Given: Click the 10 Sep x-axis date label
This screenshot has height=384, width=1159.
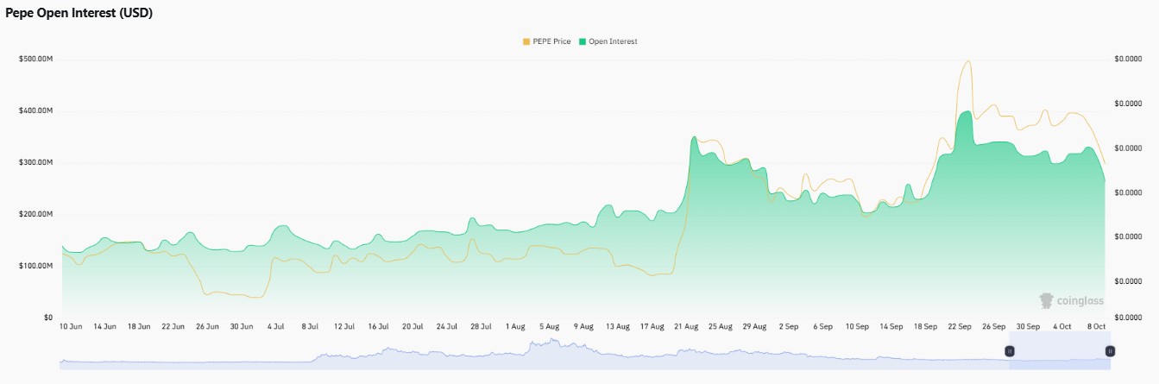Looking at the screenshot, I should pyautogui.click(x=857, y=327).
